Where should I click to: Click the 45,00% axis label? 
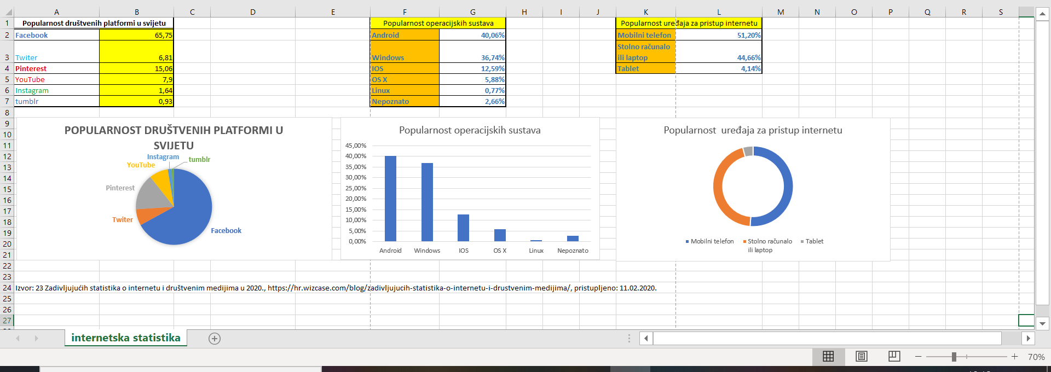(356, 146)
